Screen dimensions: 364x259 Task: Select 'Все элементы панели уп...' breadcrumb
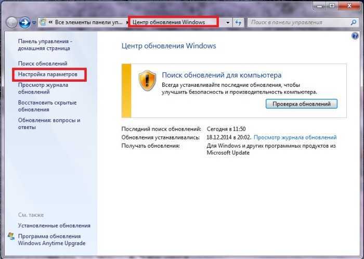click(x=88, y=22)
